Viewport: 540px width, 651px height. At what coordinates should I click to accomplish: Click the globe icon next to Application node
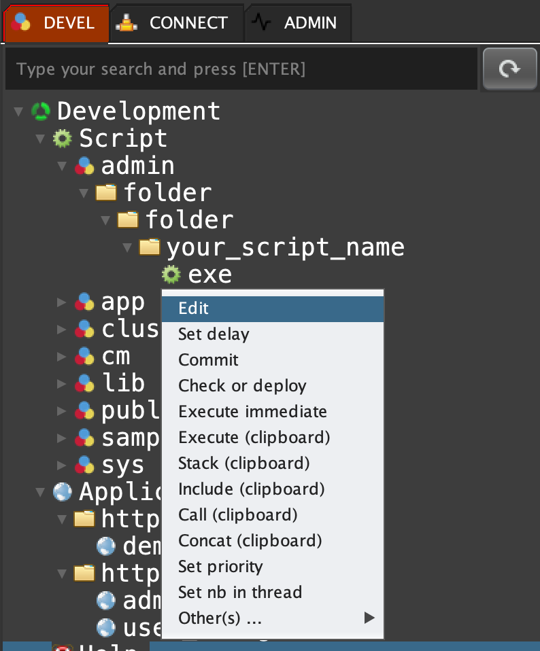[x=63, y=491]
